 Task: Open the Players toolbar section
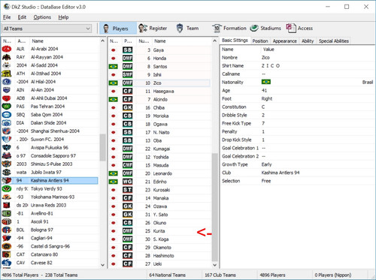pos(118,29)
